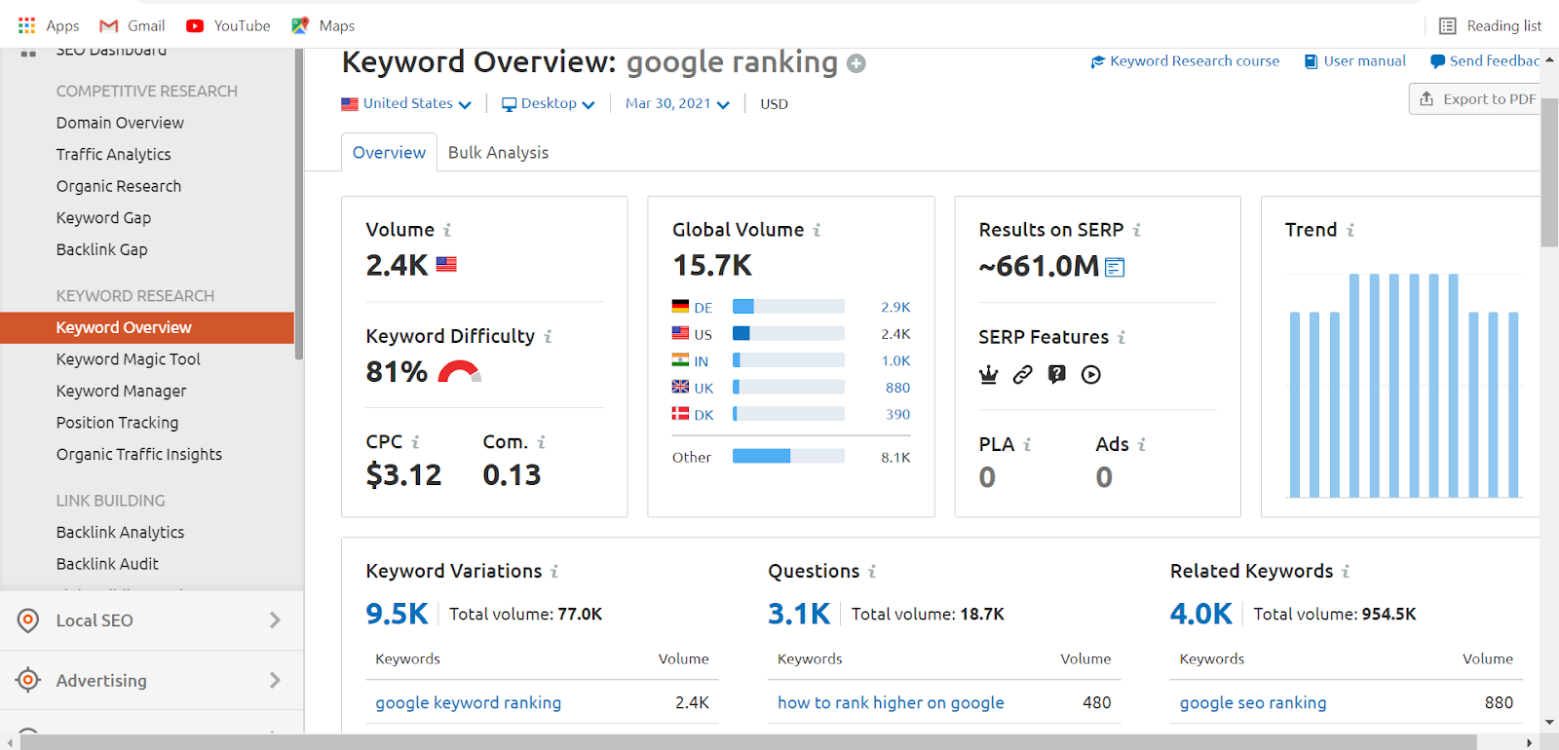Open Backlink Gap in sidebar
Viewport: 1559px width, 750px height.
pyautogui.click(x=101, y=249)
